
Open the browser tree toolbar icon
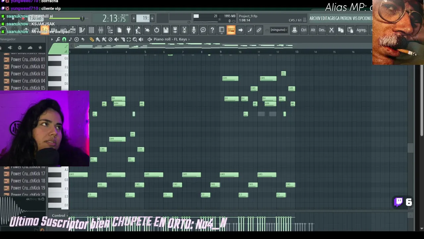point(110,30)
